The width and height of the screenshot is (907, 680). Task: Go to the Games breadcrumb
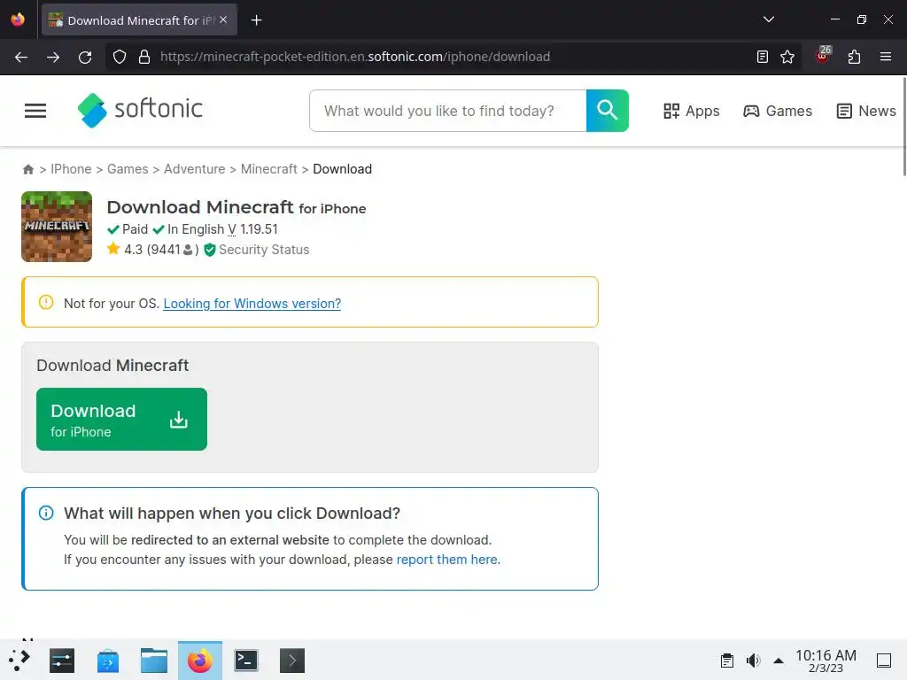128,169
